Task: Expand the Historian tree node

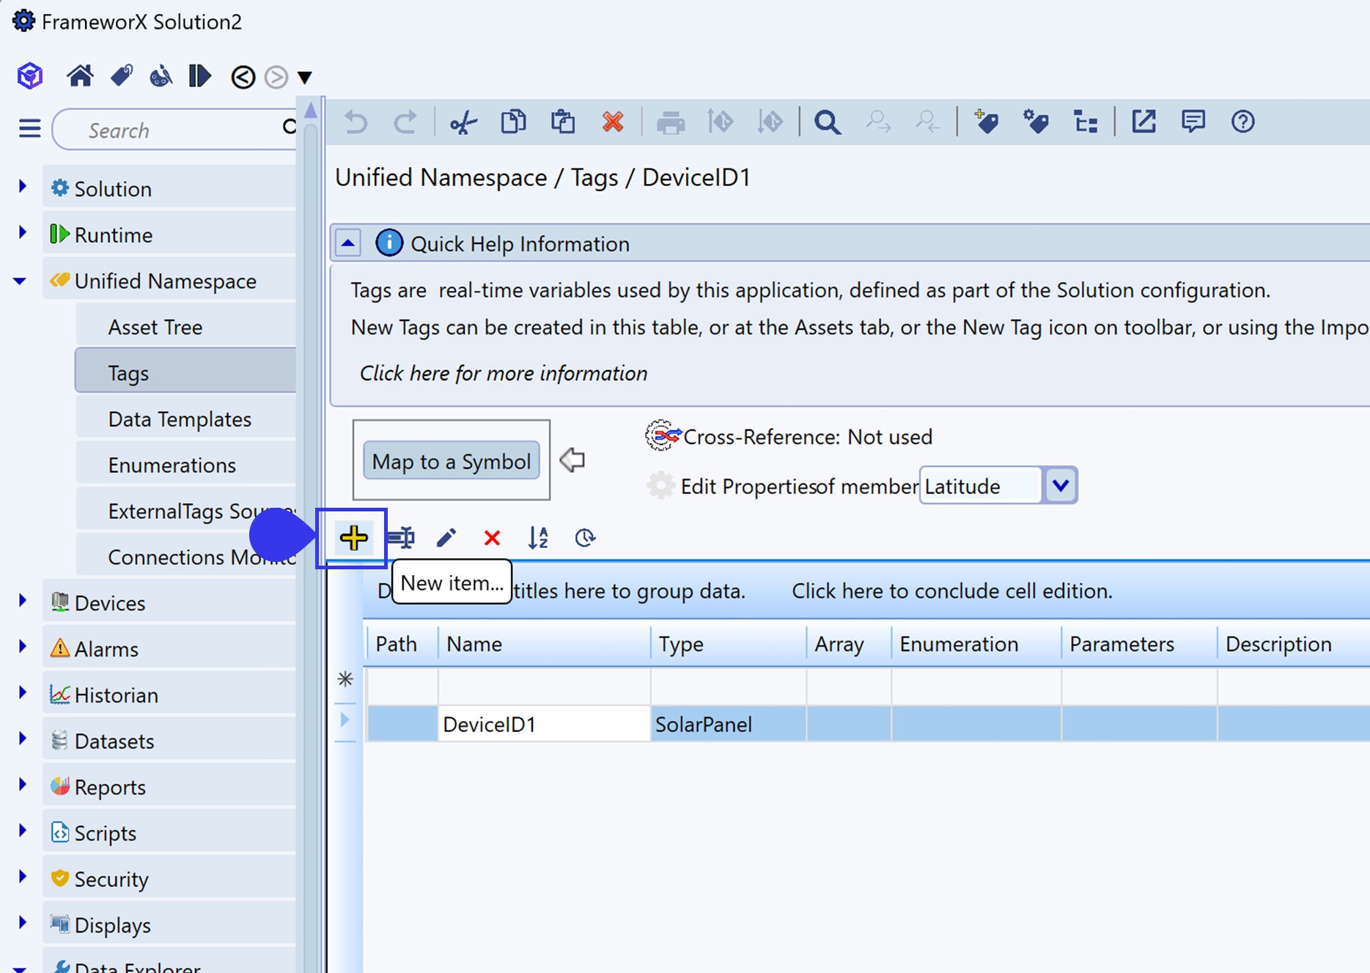Action: pos(23,693)
